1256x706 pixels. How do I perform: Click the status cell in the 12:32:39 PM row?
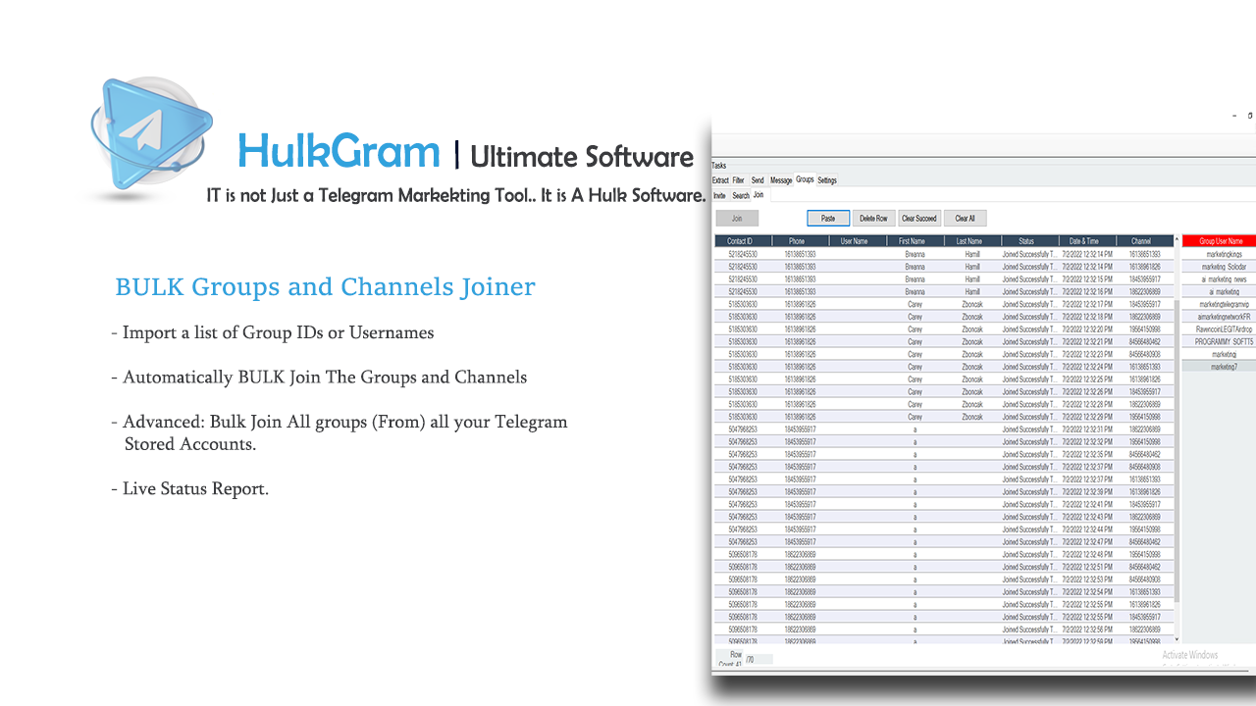[x=1029, y=491]
